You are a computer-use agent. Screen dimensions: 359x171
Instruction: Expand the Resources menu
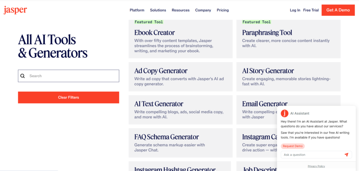[x=181, y=10]
